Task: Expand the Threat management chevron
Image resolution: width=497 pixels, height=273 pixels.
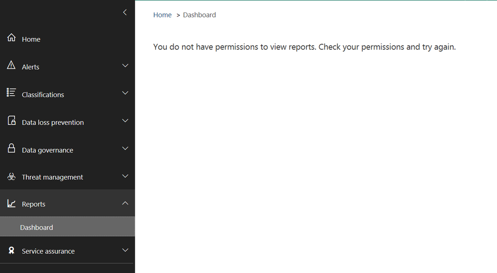Action: click(x=125, y=176)
